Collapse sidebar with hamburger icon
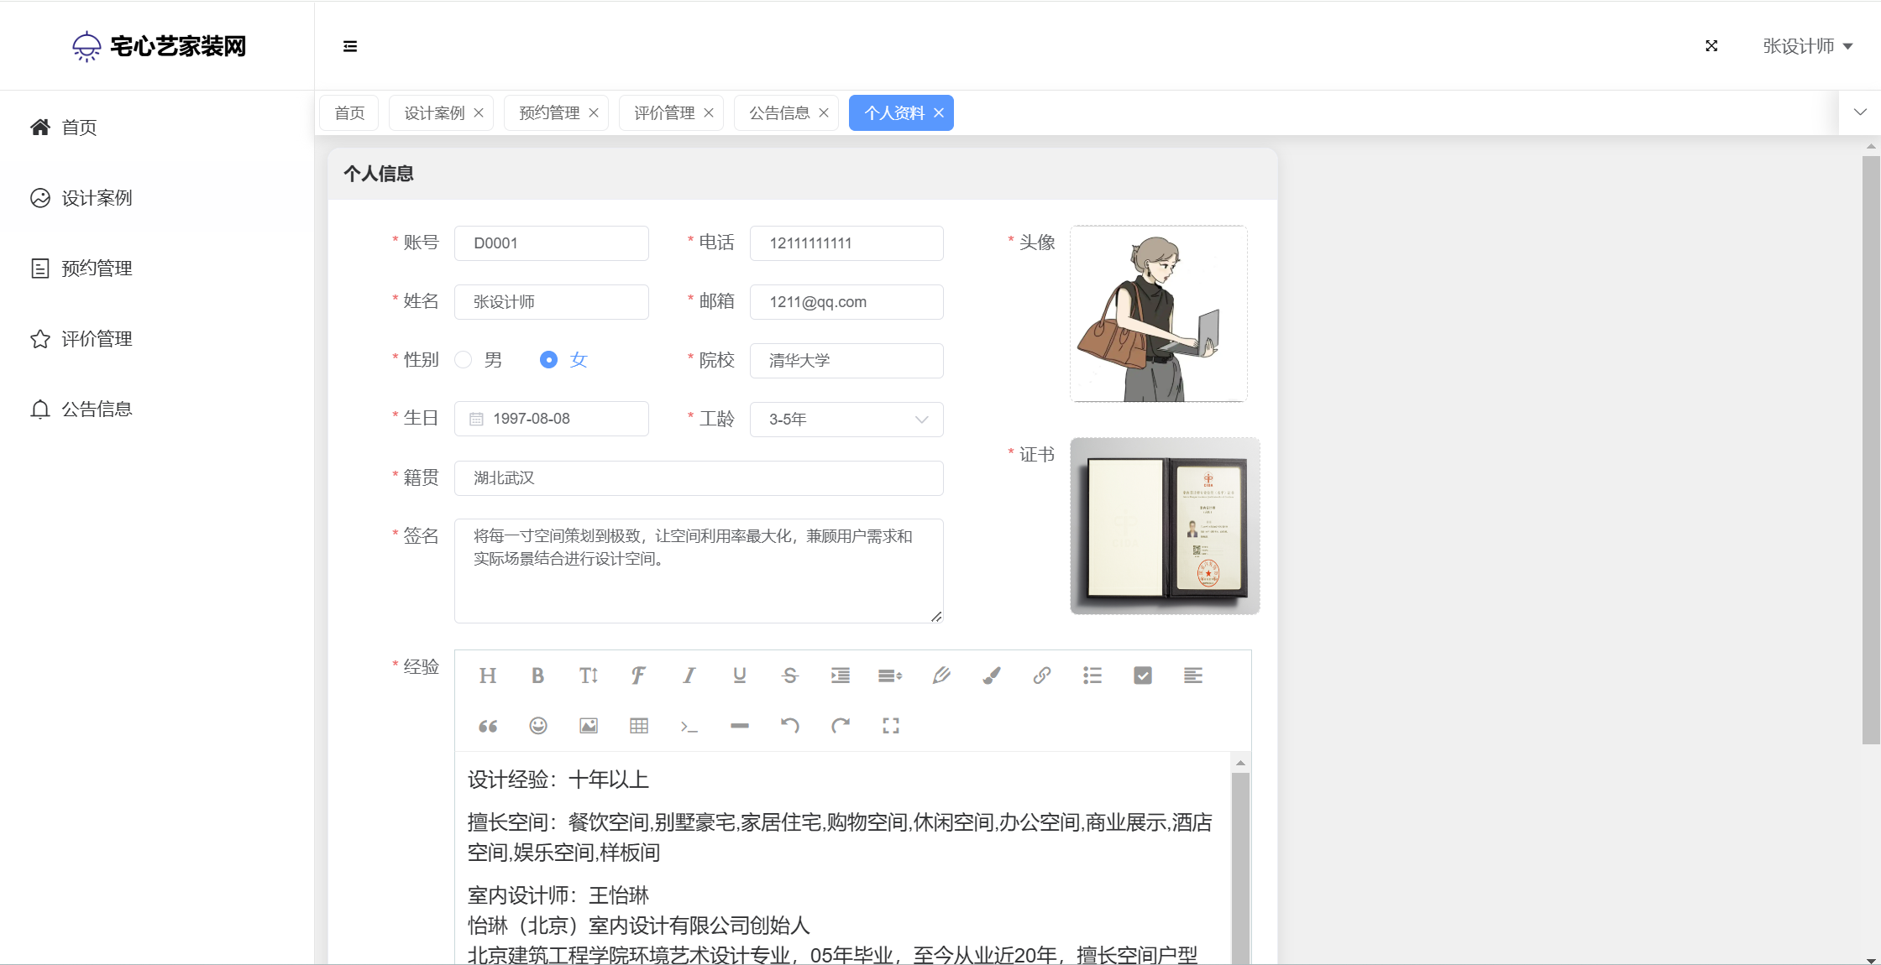This screenshot has height=965, width=1881. (x=350, y=46)
